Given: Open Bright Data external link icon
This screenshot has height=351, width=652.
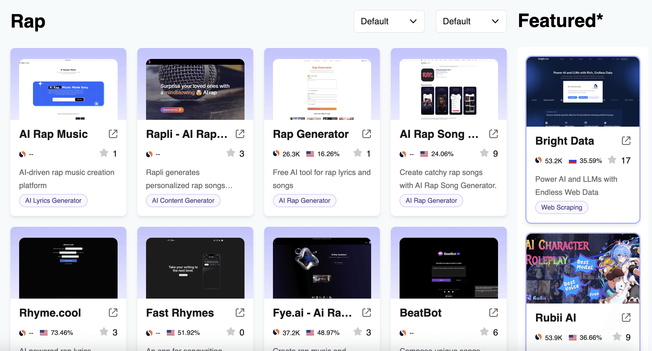Looking at the screenshot, I should coord(626,141).
